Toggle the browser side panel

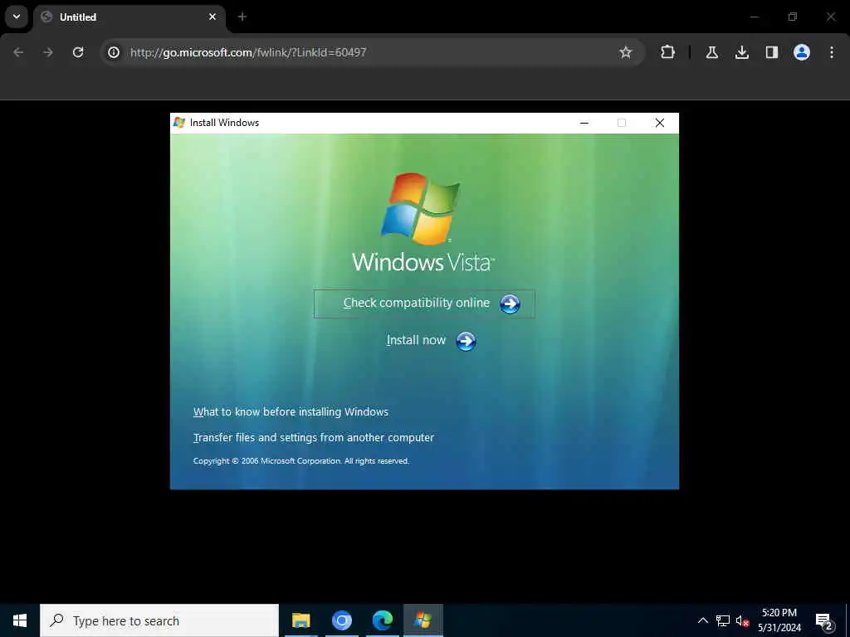tap(772, 52)
